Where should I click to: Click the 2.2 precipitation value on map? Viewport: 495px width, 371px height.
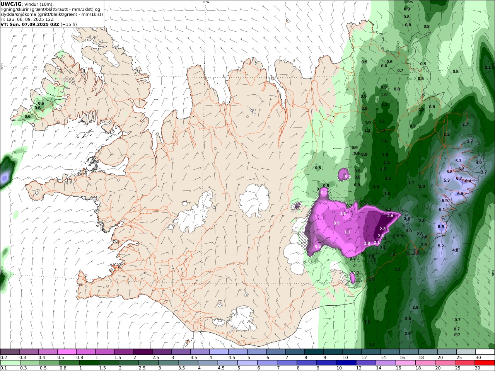pos(447,134)
